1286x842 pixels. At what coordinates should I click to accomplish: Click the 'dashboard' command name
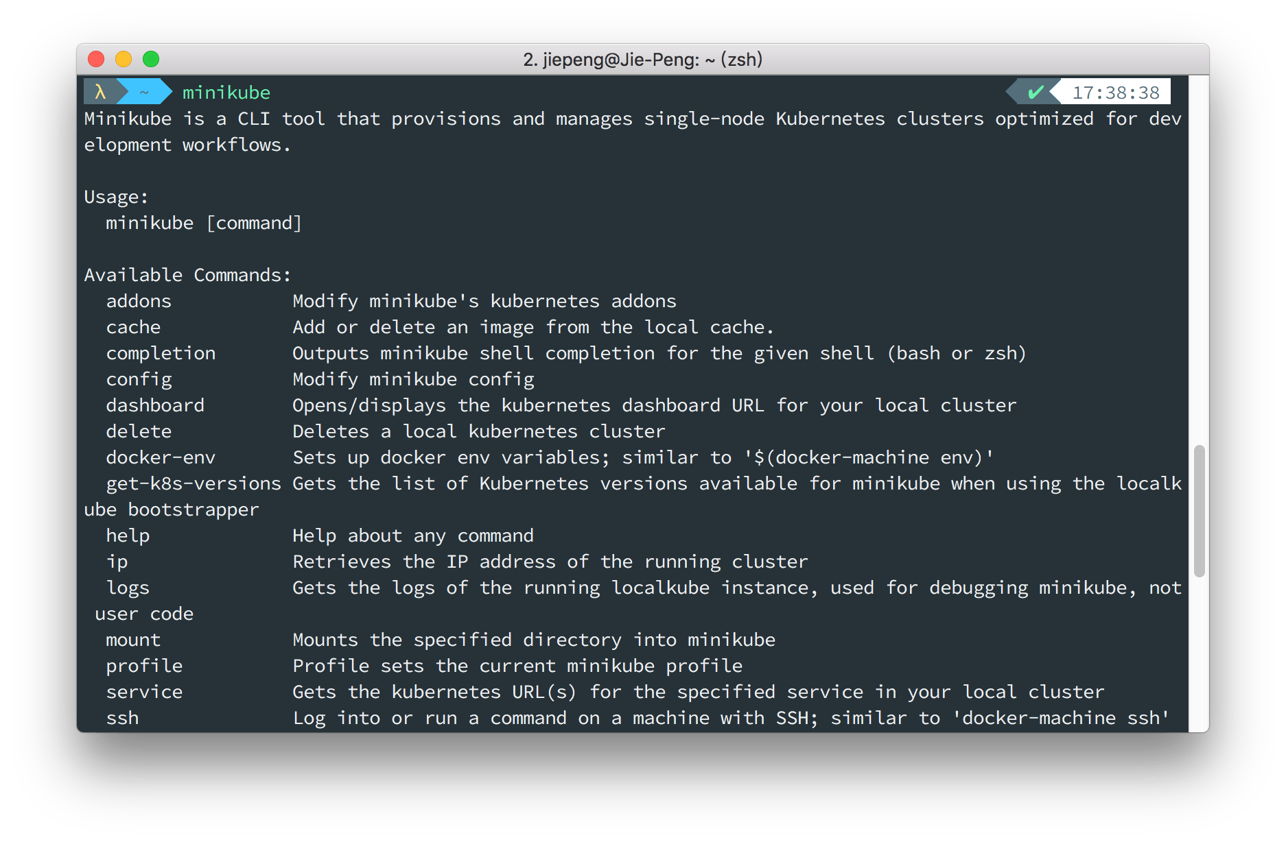155,406
